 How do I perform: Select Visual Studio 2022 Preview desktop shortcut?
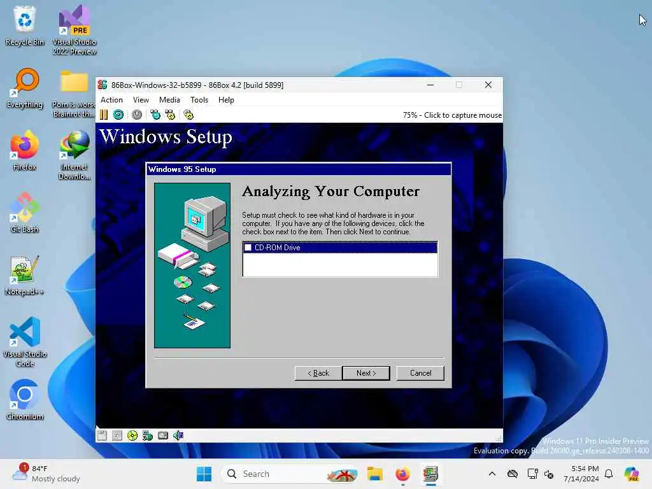[x=74, y=30]
